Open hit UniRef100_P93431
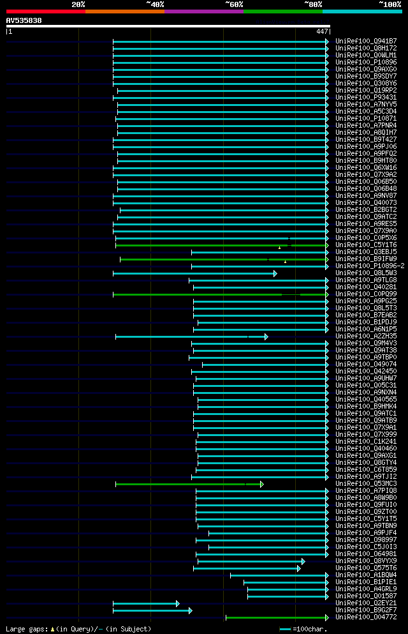The width and height of the screenshot is (408, 634). (x=366, y=98)
